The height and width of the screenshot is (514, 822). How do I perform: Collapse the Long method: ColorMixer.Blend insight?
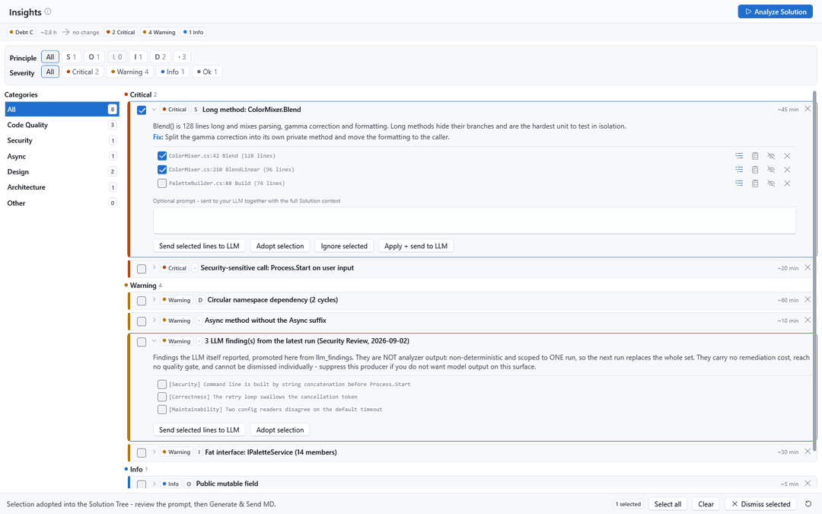[x=154, y=110]
